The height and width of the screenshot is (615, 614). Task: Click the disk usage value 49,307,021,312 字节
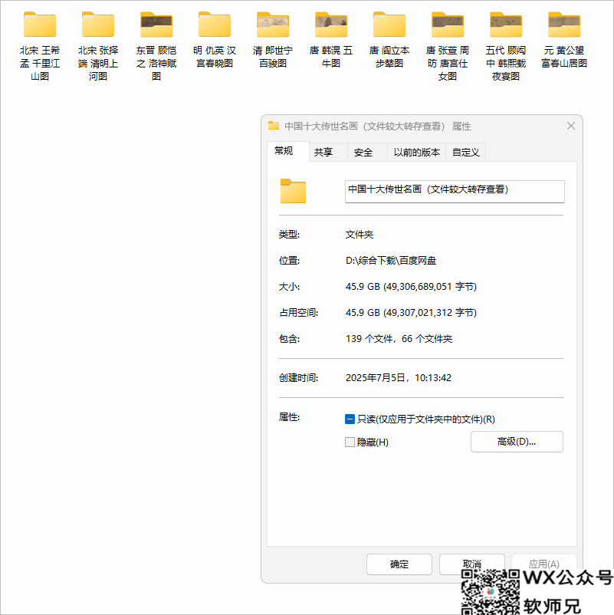coord(432,313)
